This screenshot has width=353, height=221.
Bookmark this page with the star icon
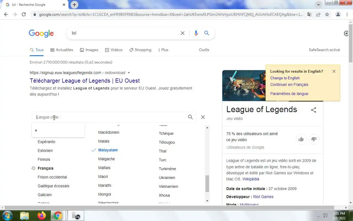pos(327,14)
